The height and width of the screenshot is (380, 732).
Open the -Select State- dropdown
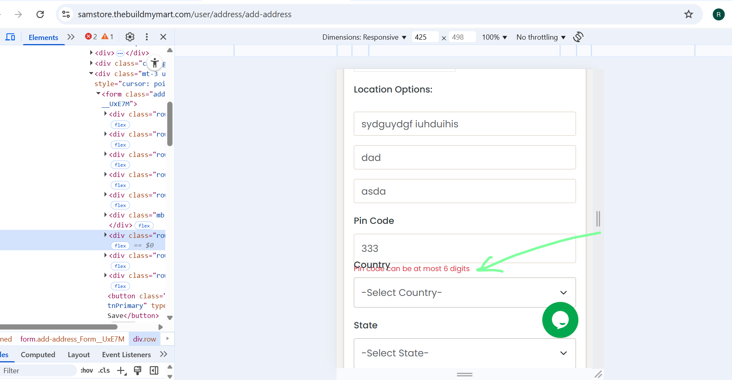(x=464, y=353)
